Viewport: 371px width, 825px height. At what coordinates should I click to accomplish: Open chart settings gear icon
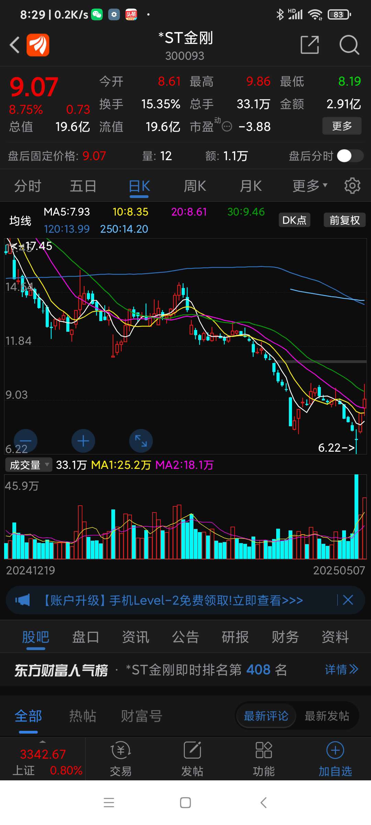(352, 186)
